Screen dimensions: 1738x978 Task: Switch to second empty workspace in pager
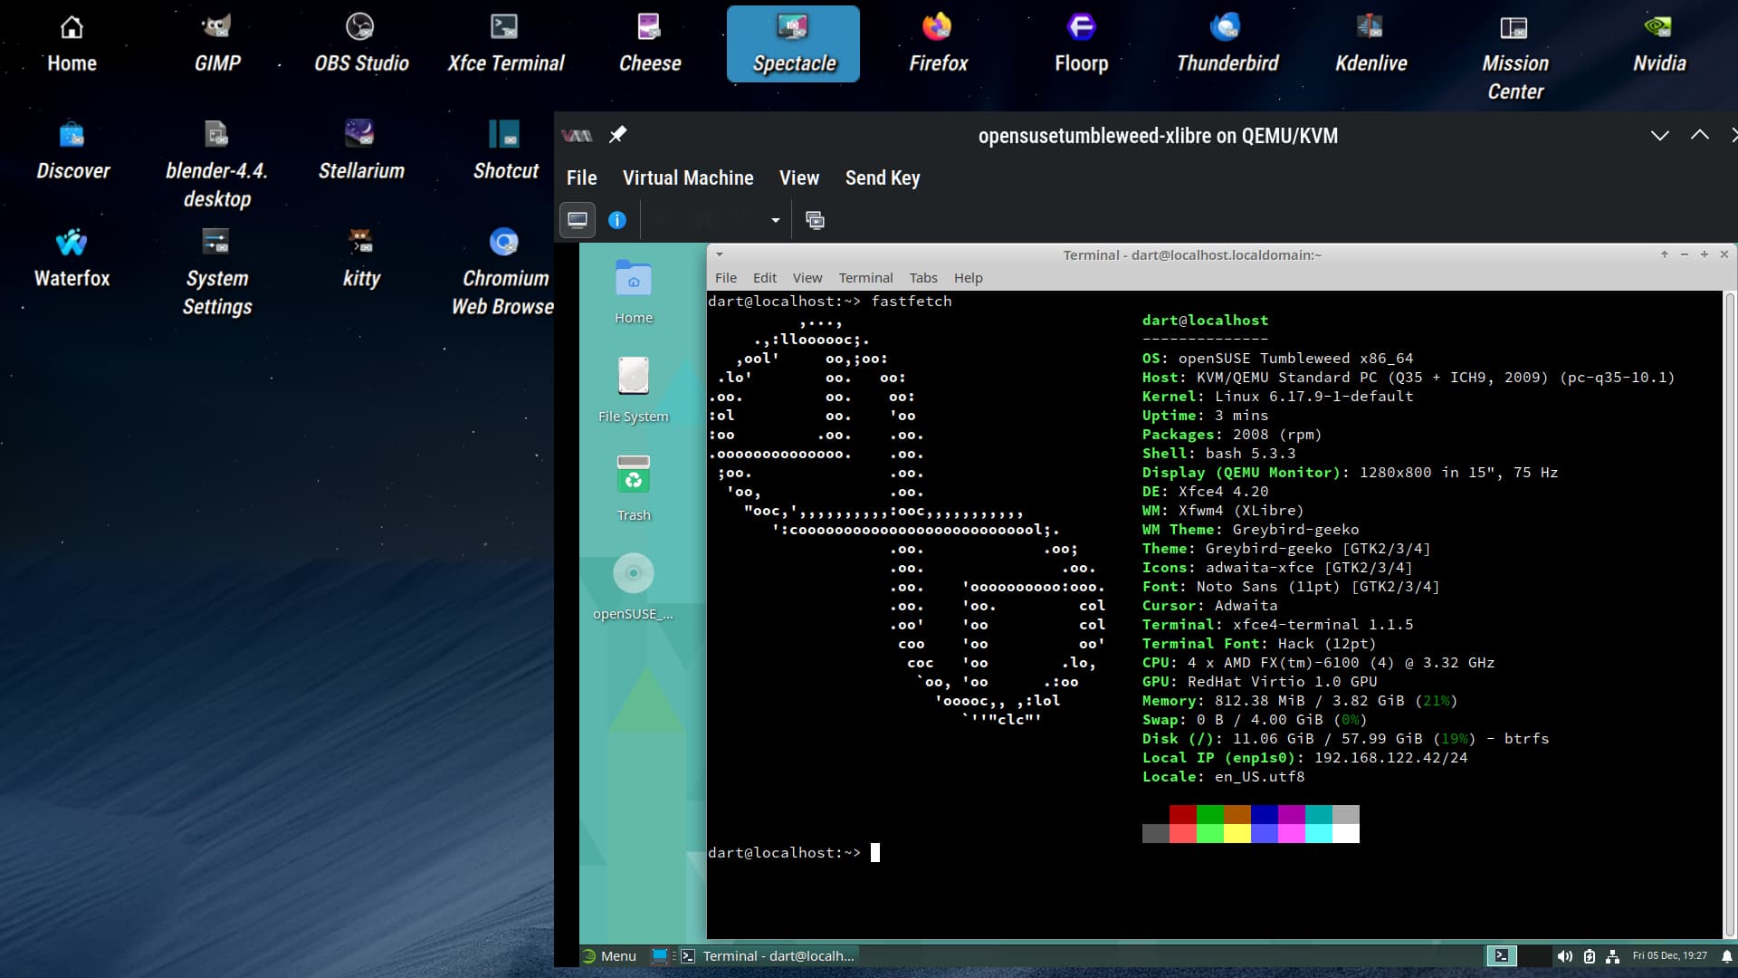point(1533,956)
